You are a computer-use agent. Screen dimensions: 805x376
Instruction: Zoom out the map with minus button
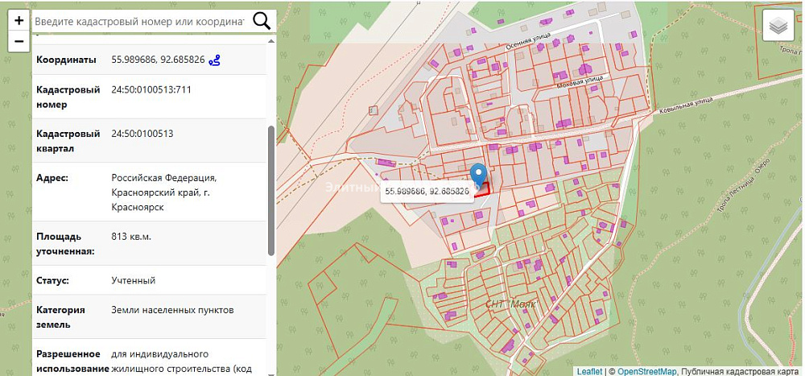click(19, 41)
